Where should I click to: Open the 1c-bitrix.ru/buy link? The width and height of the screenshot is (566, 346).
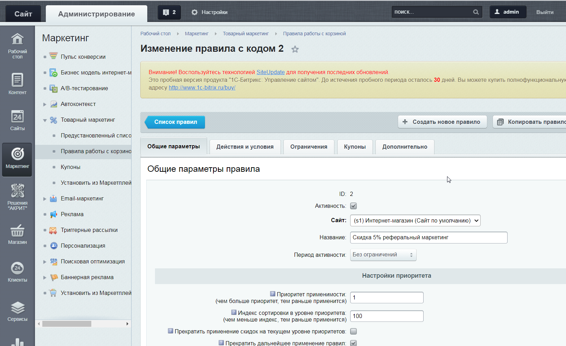(x=202, y=87)
